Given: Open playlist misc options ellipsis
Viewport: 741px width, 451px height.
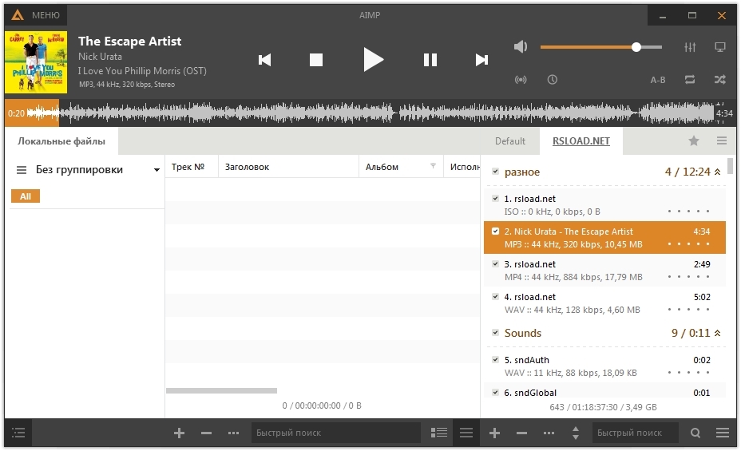Looking at the screenshot, I should 549,433.
